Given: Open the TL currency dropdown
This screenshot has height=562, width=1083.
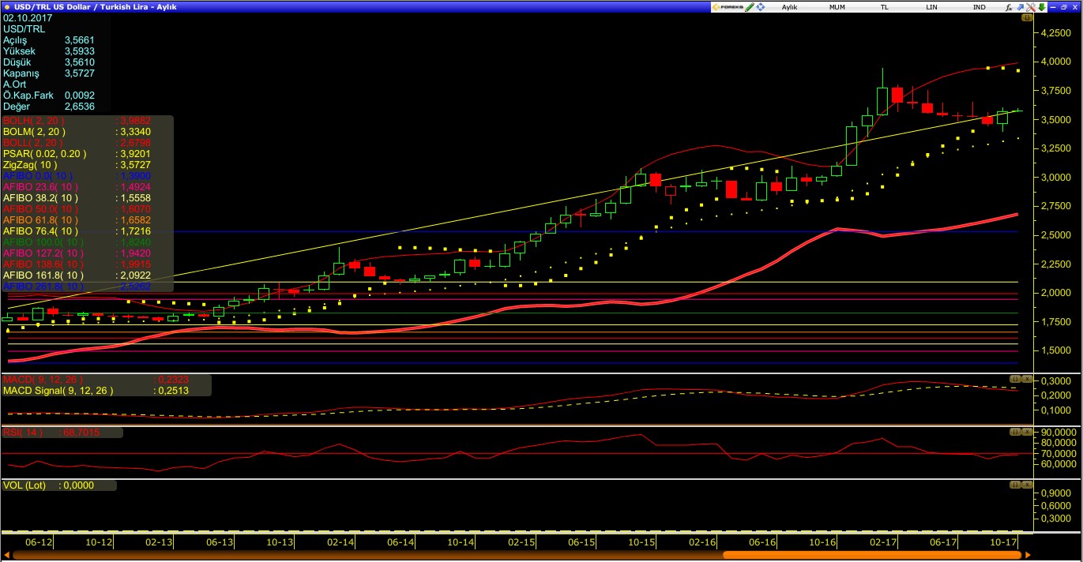Looking at the screenshot, I should pos(884,6).
